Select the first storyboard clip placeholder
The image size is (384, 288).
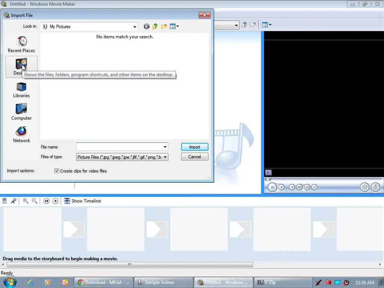[x=32, y=229]
